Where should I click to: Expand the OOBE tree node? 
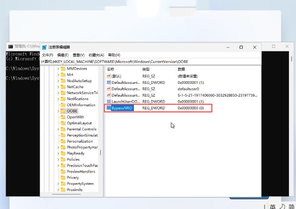[x=58, y=111]
